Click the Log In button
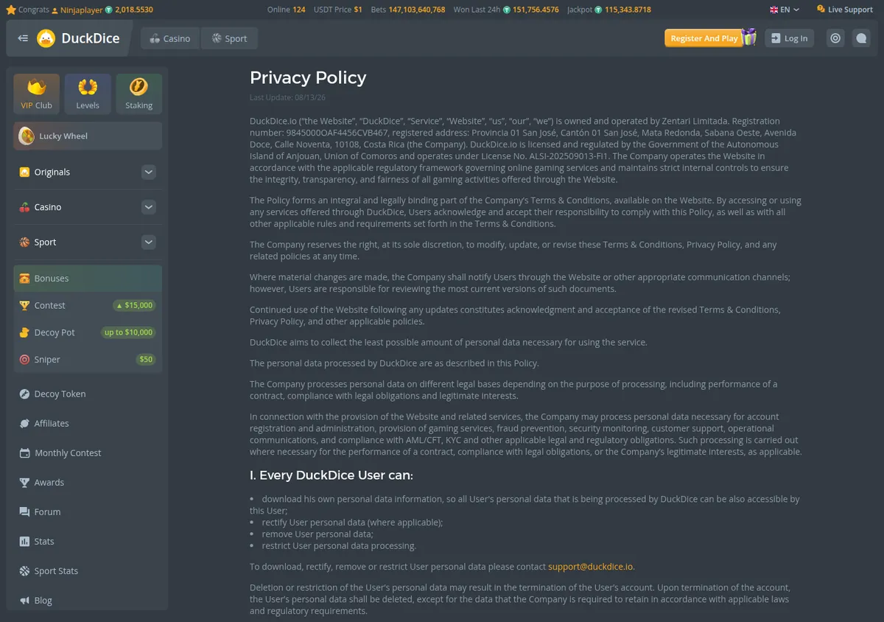 (x=789, y=38)
